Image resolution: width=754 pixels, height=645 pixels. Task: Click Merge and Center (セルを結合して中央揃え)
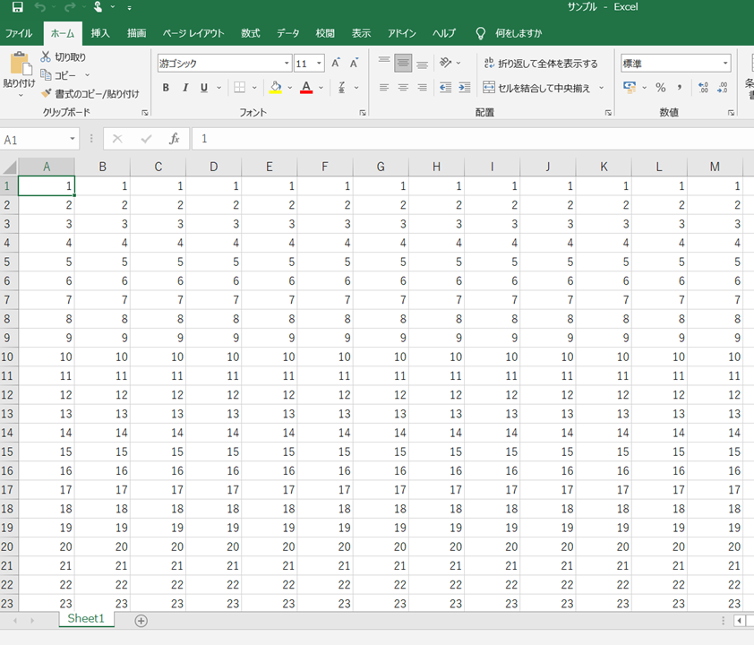coord(536,88)
